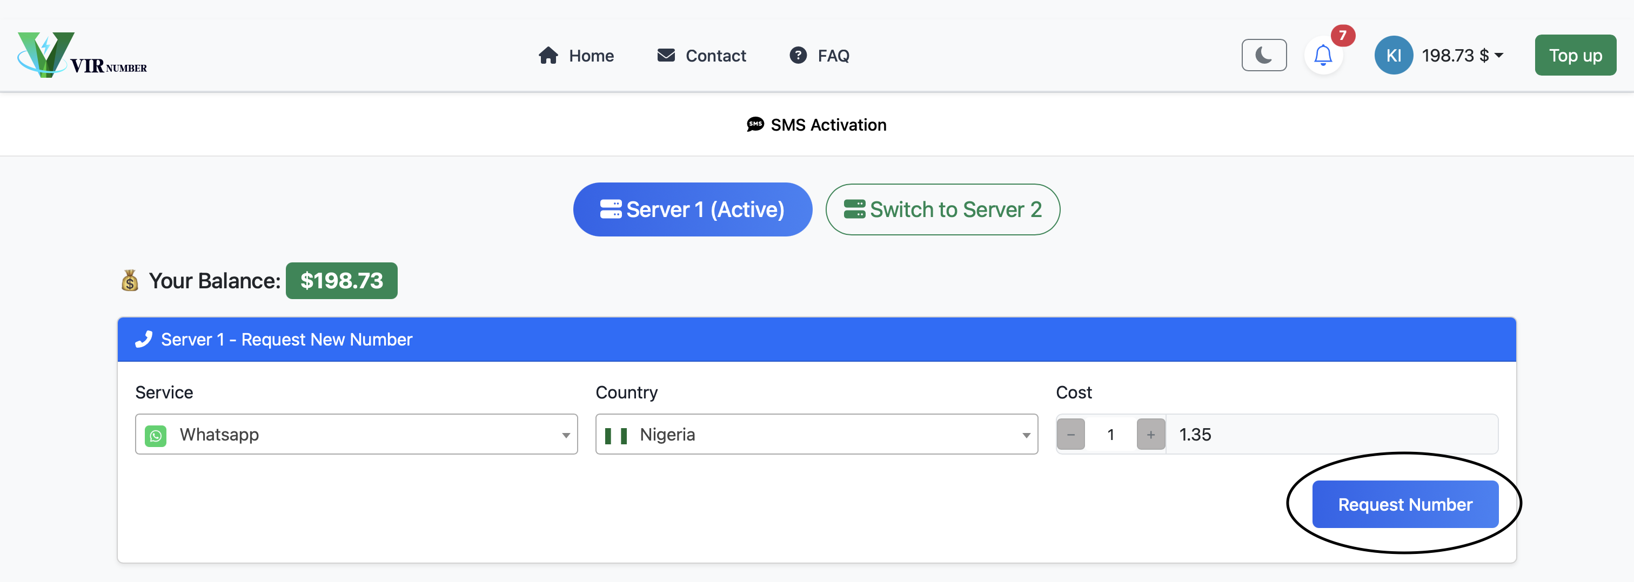This screenshot has height=582, width=1634.
Task: Go to the FAQ page
Action: pyautogui.click(x=832, y=56)
